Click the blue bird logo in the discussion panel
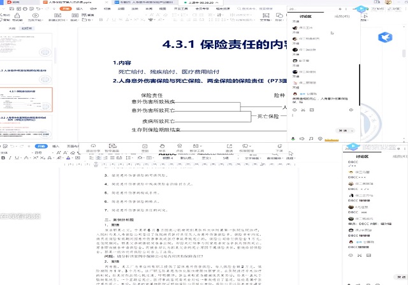The image size is (408, 285). click(385, 38)
